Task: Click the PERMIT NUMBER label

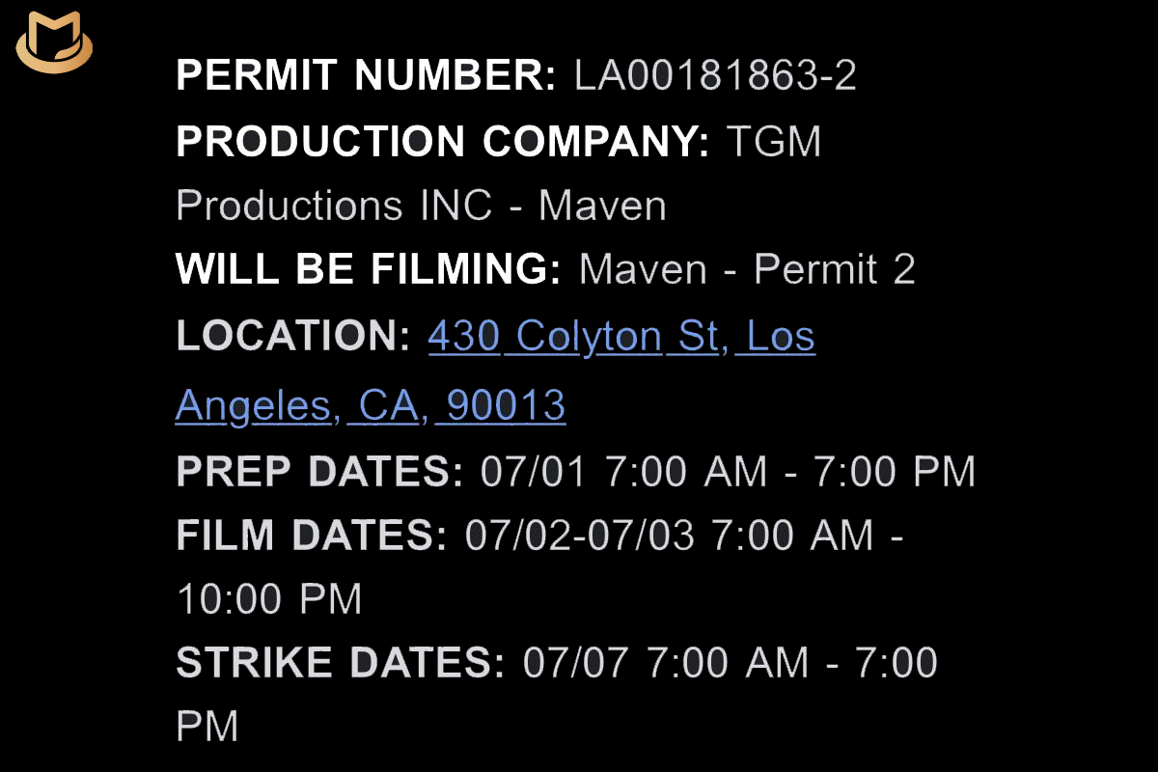Action: (x=366, y=75)
